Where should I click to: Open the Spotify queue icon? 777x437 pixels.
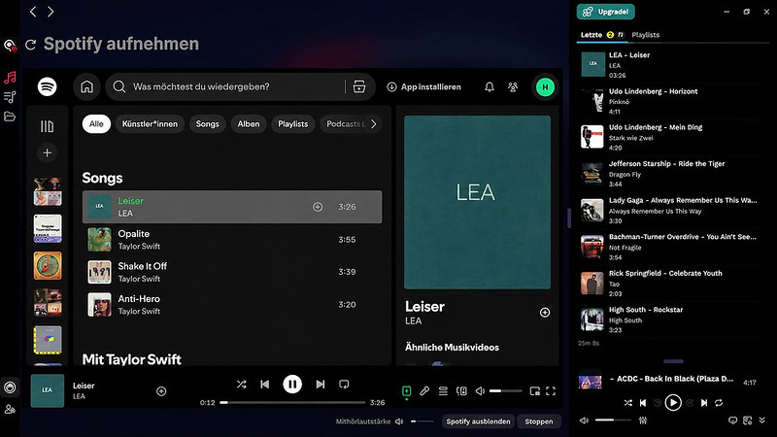(x=443, y=391)
